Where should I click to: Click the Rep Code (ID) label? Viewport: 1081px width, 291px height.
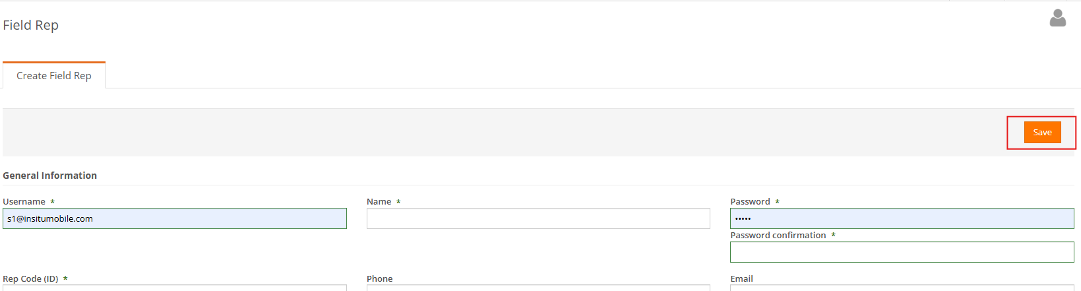(30, 278)
